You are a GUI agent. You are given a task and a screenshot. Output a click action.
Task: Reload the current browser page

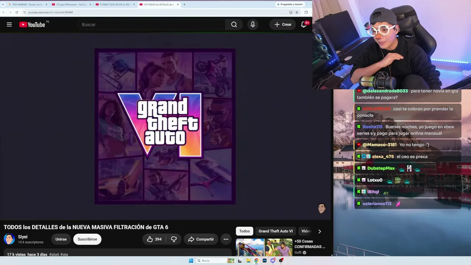(17, 12)
